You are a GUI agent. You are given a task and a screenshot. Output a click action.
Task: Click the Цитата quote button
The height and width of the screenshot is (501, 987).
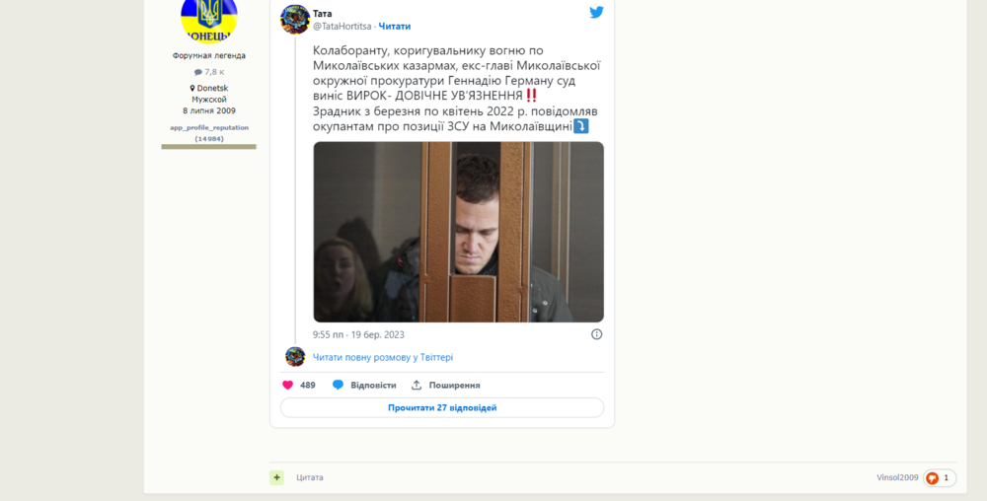click(310, 477)
